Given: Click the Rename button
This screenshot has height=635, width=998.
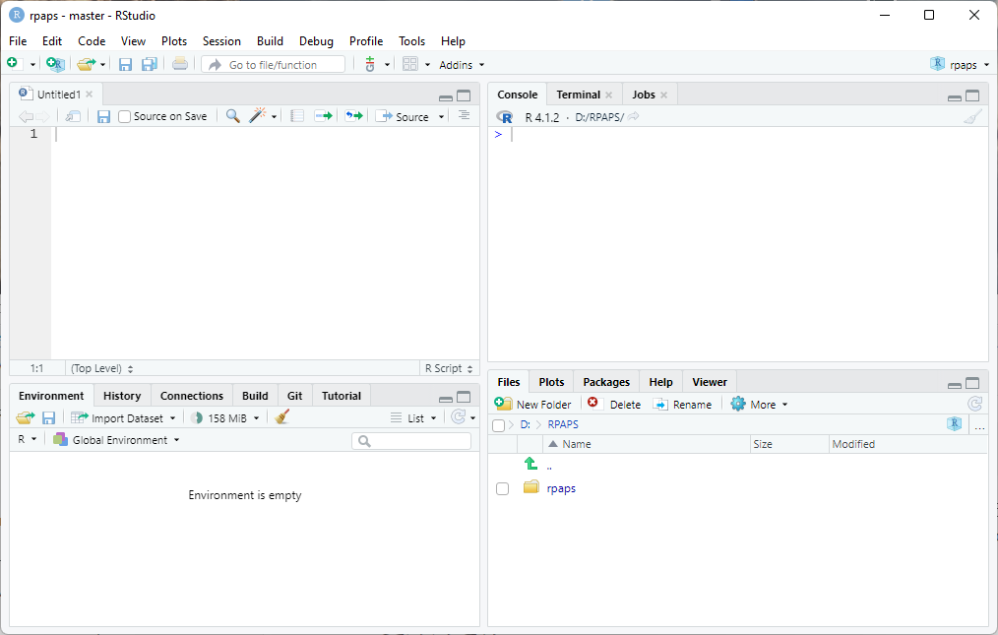Looking at the screenshot, I should pyautogui.click(x=682, y=404).
